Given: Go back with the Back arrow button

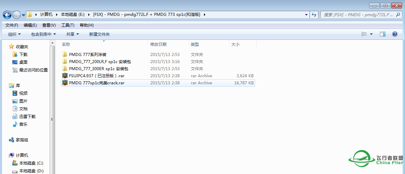Looking at the screenshot, I should [x=7, y=15].
